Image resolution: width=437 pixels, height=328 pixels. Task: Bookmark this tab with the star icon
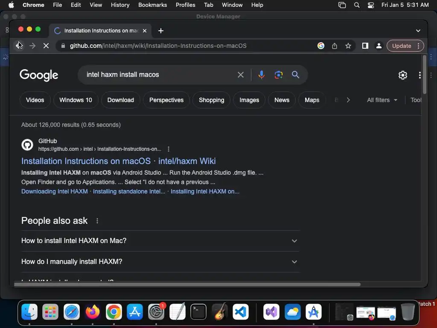[x=348, y=46]
